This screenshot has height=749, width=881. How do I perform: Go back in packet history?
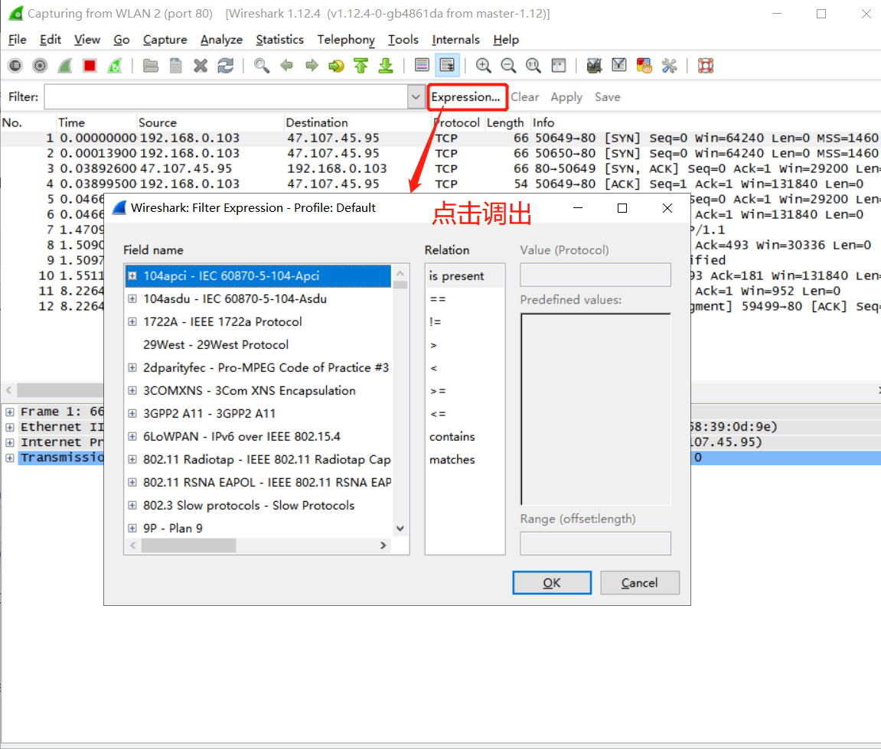pyautogui.click(x=286, y=66)
